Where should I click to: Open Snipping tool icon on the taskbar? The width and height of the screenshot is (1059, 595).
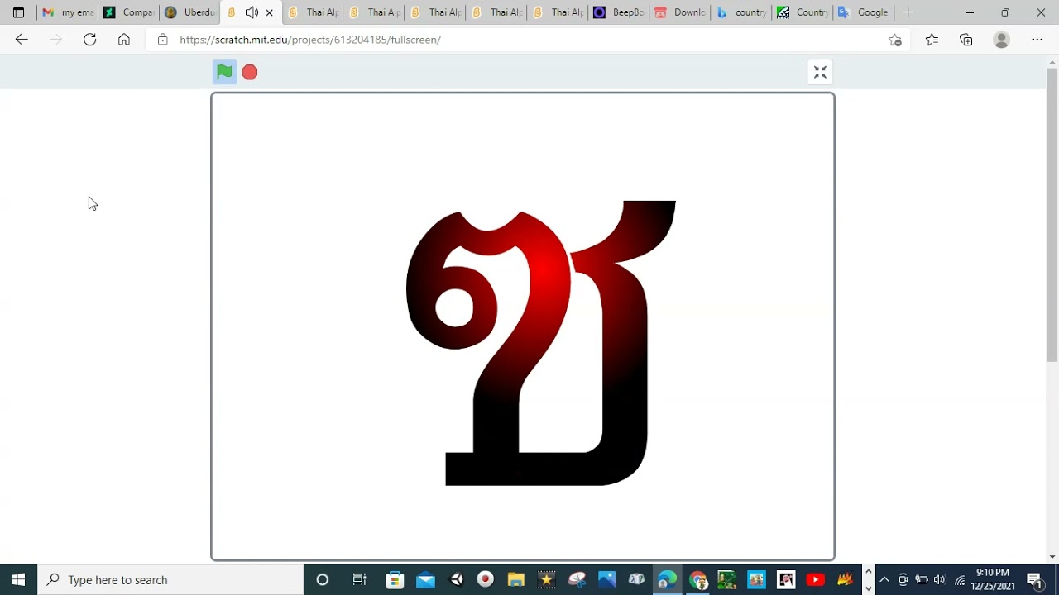click(x=577, y=579)
